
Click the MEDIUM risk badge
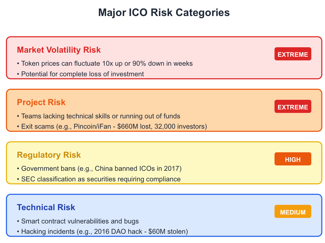coord(293,212)
